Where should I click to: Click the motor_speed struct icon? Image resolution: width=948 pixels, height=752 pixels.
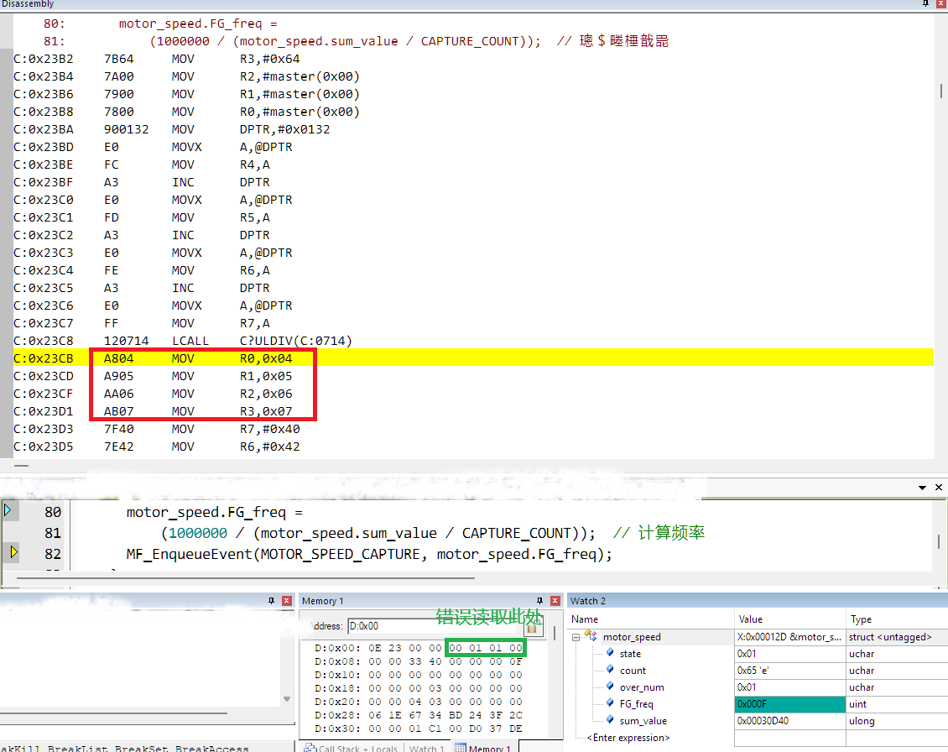pyautogui.click(x=591, y=637)
